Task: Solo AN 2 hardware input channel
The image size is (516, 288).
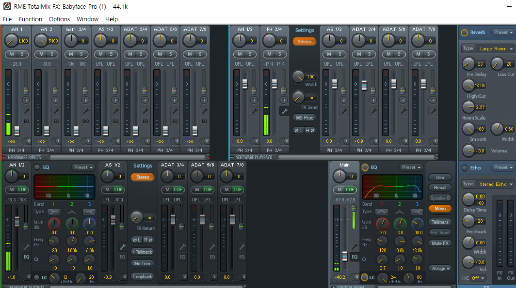Action: click(52, 54)
